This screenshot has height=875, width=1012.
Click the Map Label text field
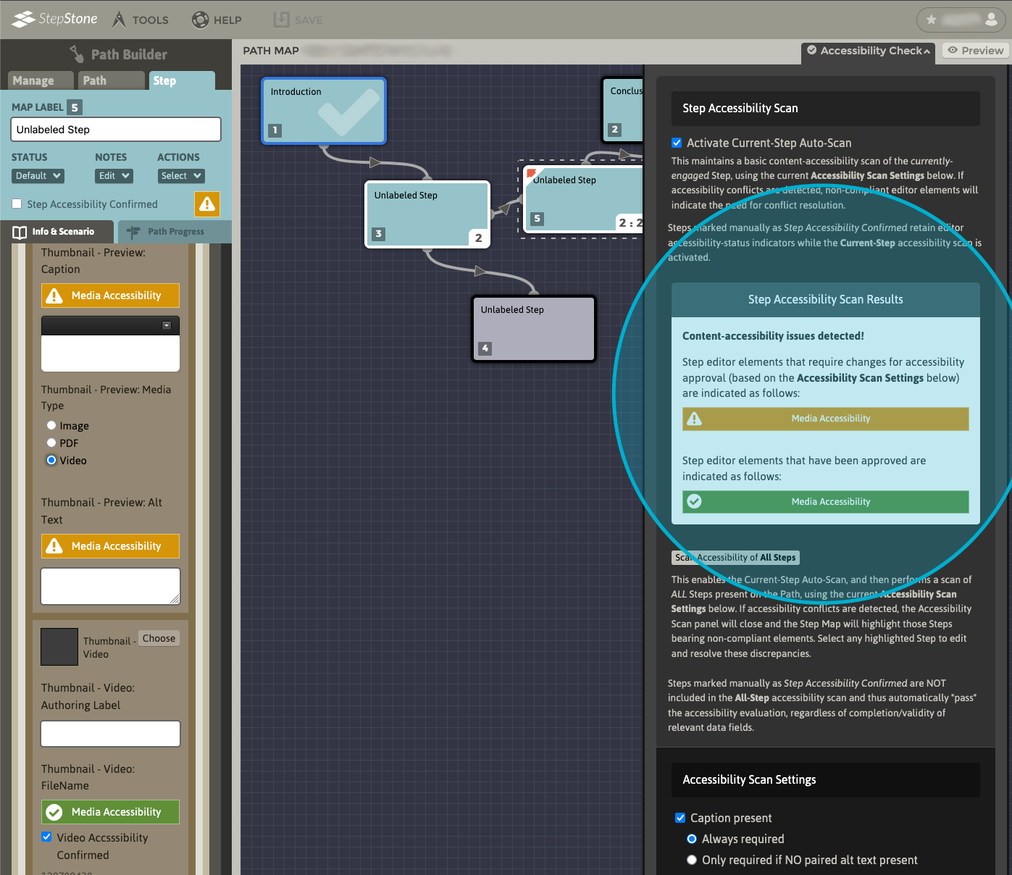116,130
